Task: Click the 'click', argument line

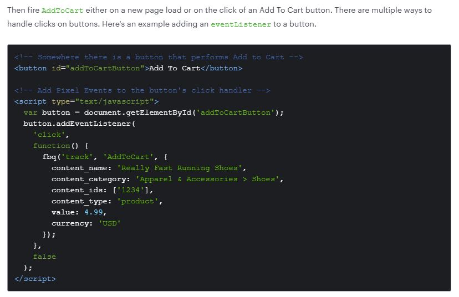Action: point(51,135)
